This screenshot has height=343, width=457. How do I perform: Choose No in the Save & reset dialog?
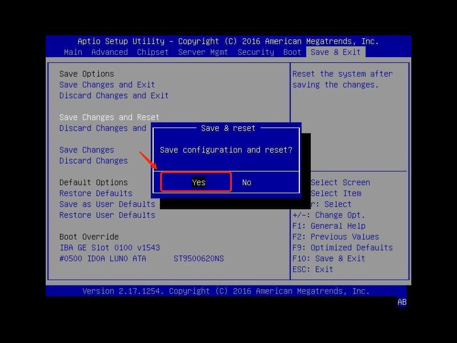[x=246, y=182]
